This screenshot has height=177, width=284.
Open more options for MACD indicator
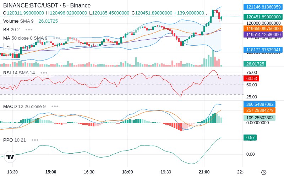point(55,107)
